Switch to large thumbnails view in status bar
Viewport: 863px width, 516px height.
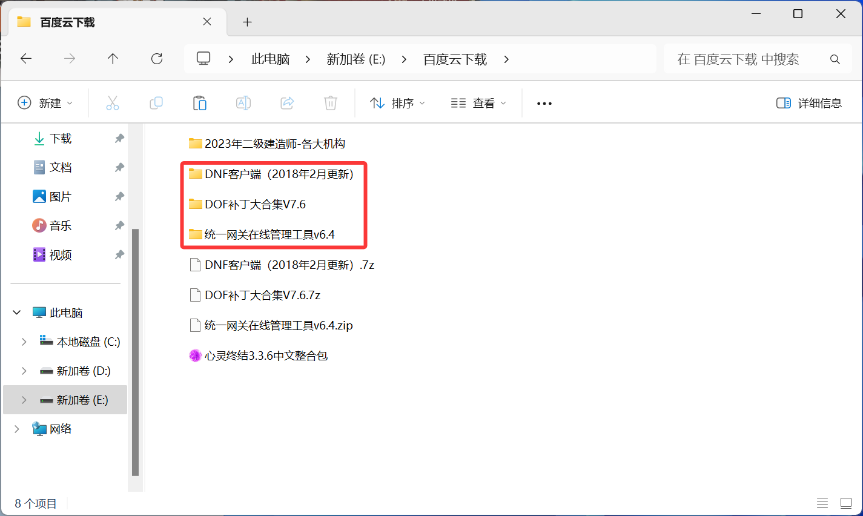(845, 503)
